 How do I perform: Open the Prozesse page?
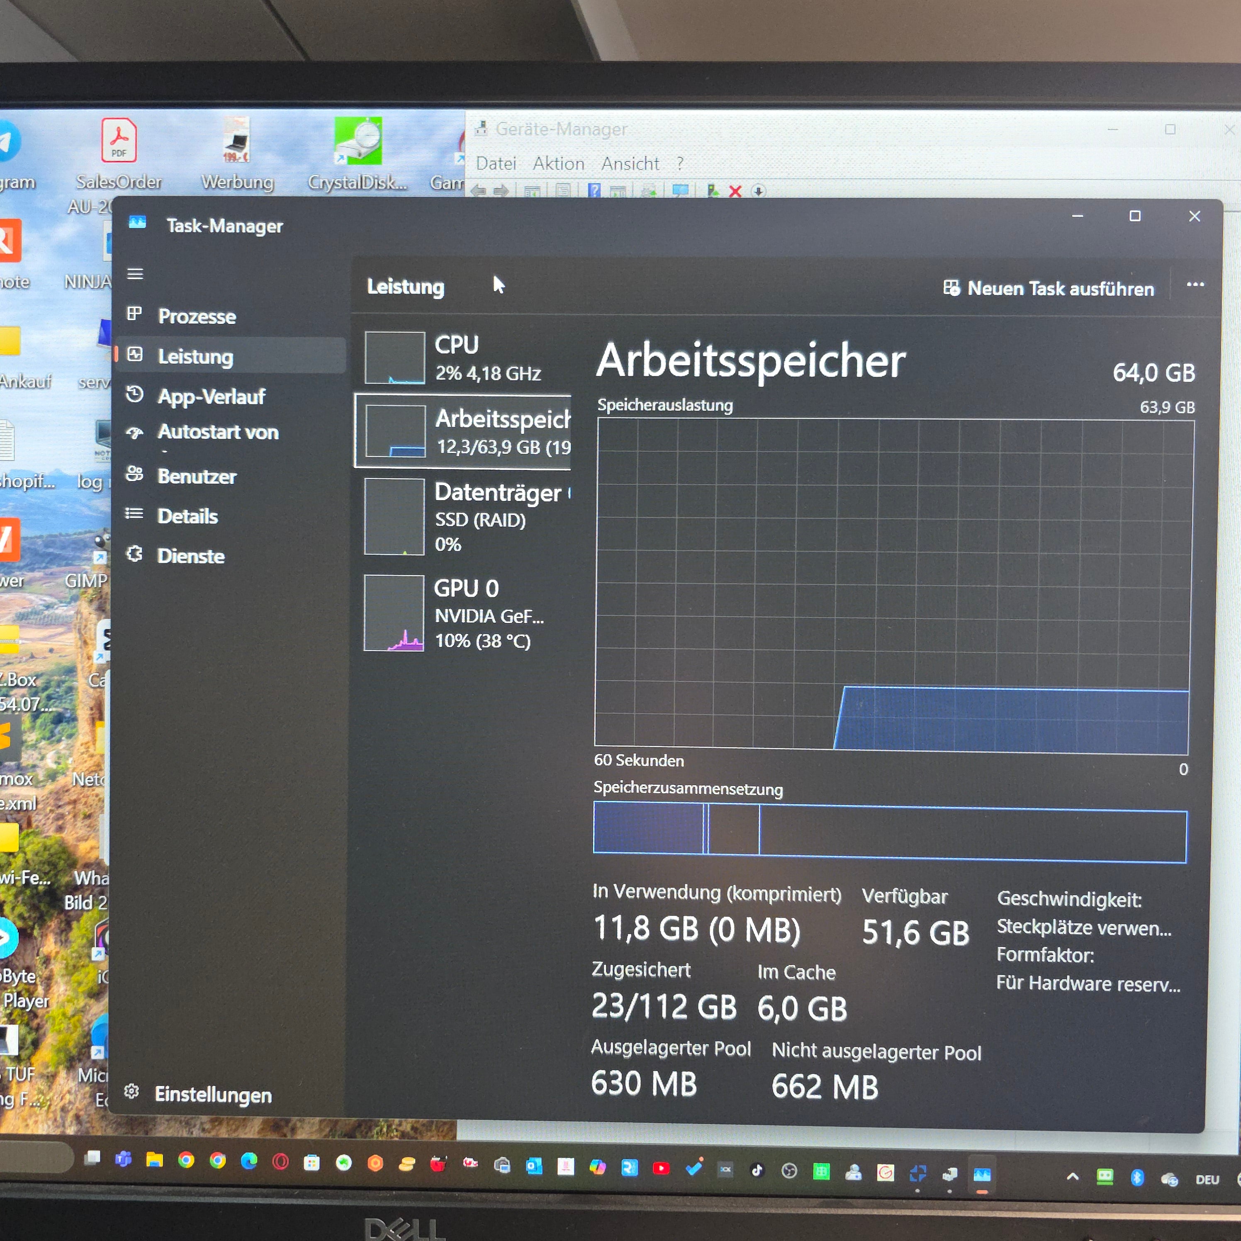tap(196, 316)
